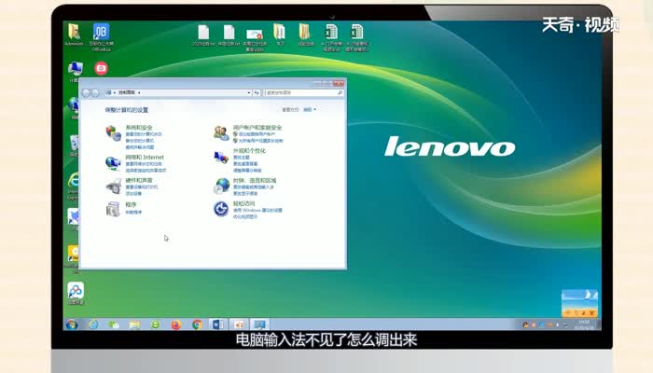Click the Add a device link

[x=133, y=194]
